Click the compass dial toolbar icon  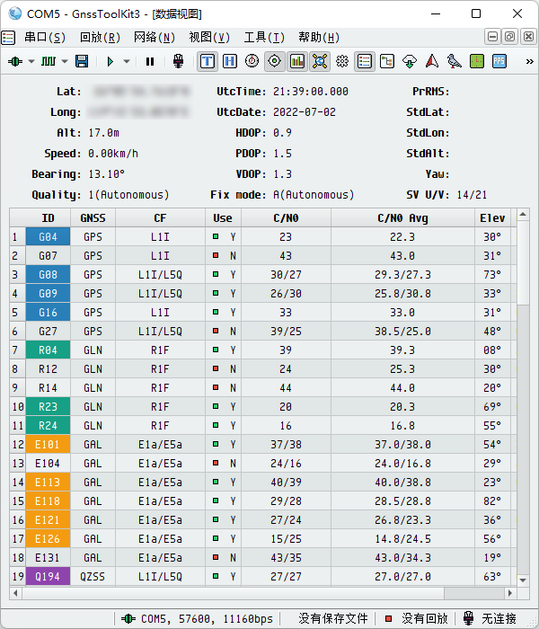(252, 61)
